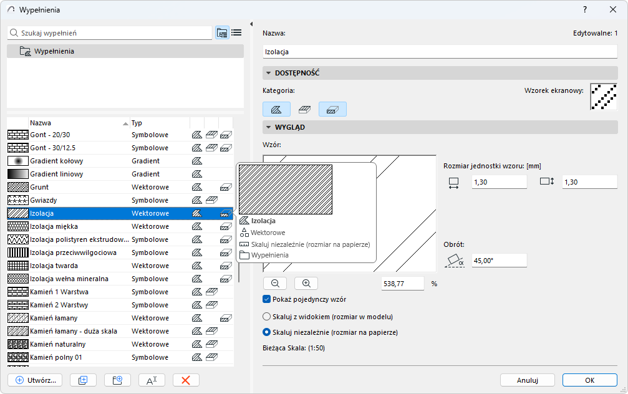The image size is (628, 394).
Task: Open the Wzorek ekranowy pattern swatch
Action: coord(603,97)
